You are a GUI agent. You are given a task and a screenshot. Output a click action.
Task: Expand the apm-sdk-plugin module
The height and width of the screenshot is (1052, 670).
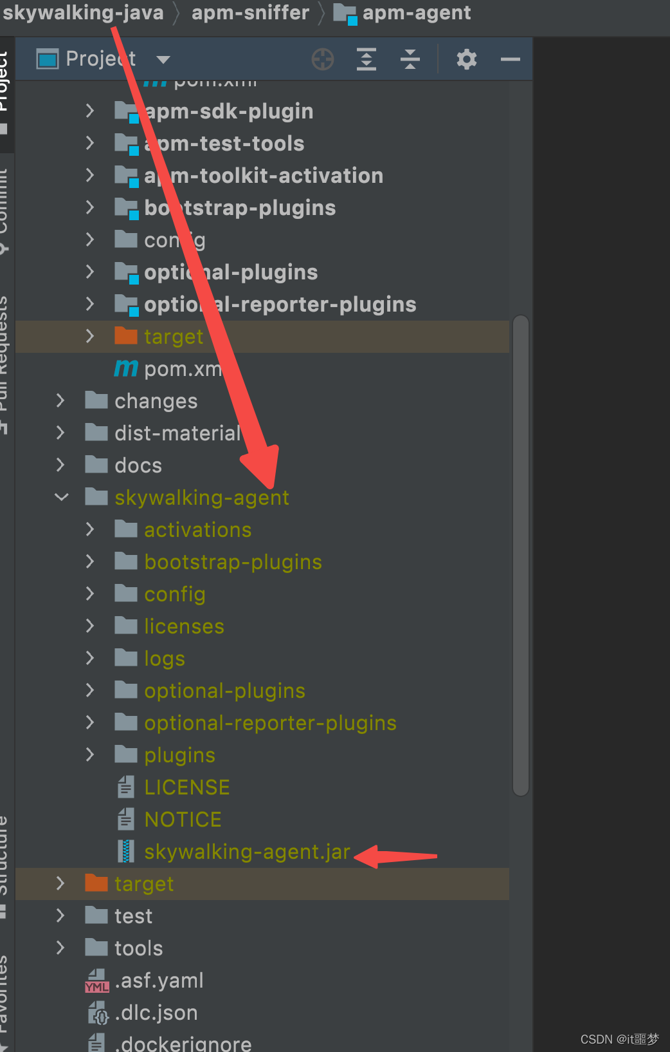90,111
